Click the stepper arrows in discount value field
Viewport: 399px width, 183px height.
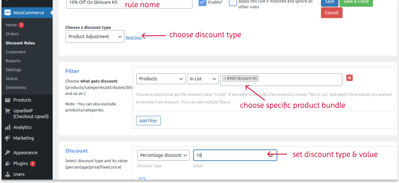tap(272, 155)
